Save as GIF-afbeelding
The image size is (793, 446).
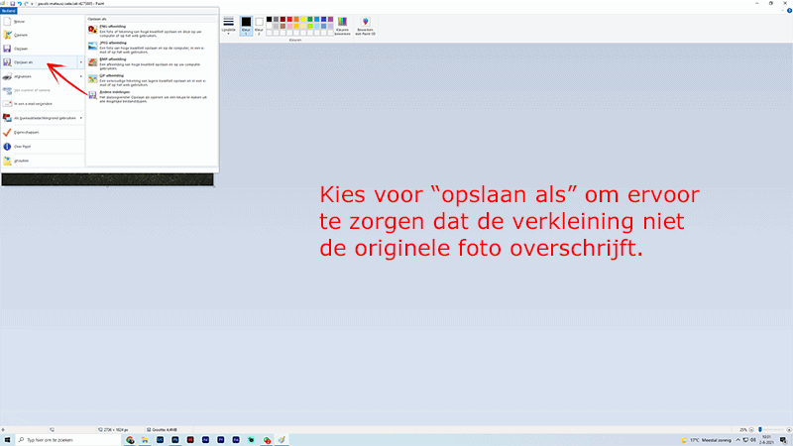(x=152, y=79)
